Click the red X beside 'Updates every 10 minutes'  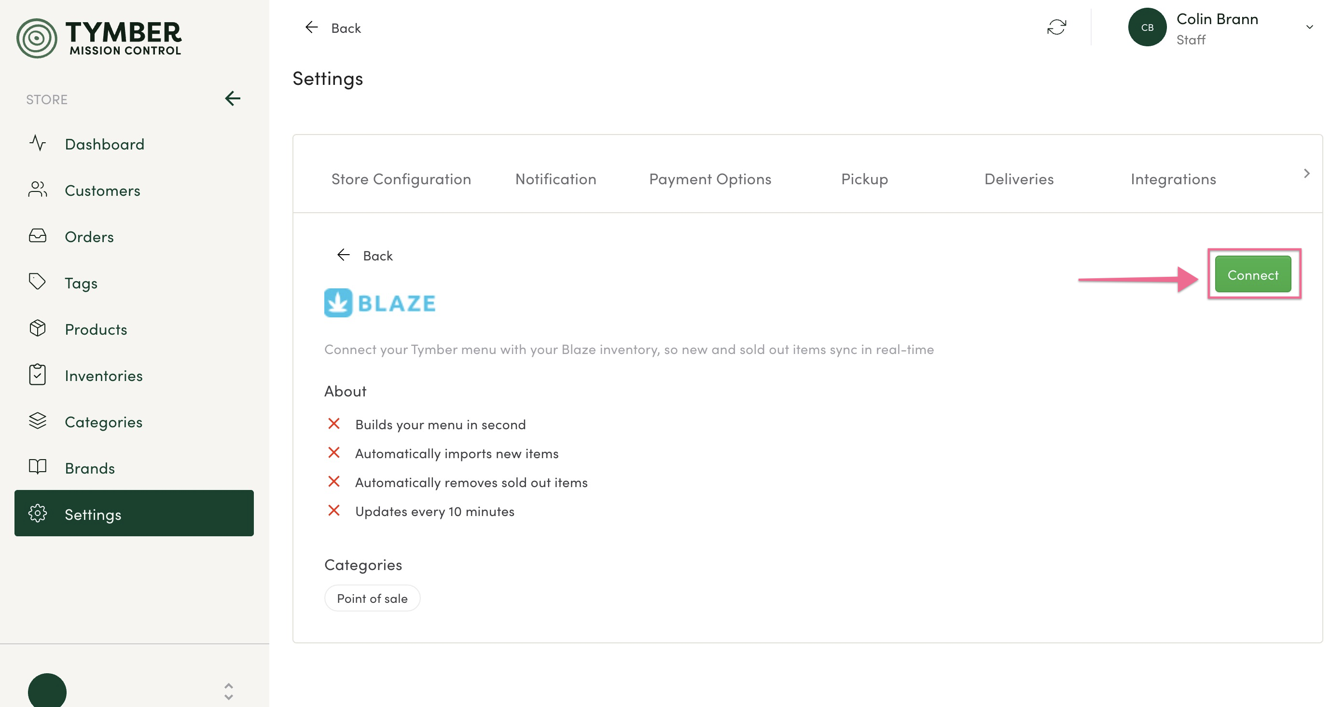click(x=334, y=510)
